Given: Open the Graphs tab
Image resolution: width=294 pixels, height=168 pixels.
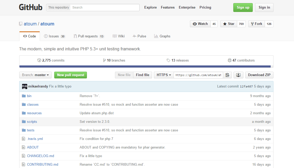Looking at the screenshot, I should pyautogui.click(x=162, y=36).
